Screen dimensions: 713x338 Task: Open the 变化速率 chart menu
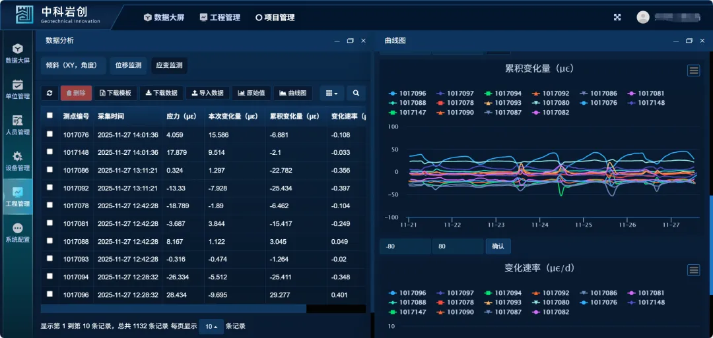(x=693, y=270)
